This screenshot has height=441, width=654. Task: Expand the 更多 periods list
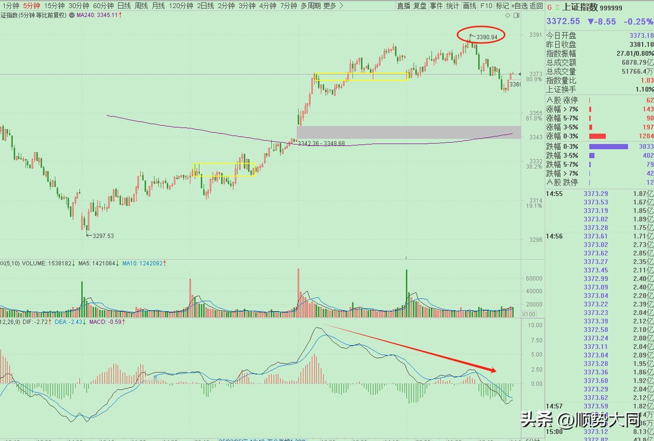coord(333,6)
